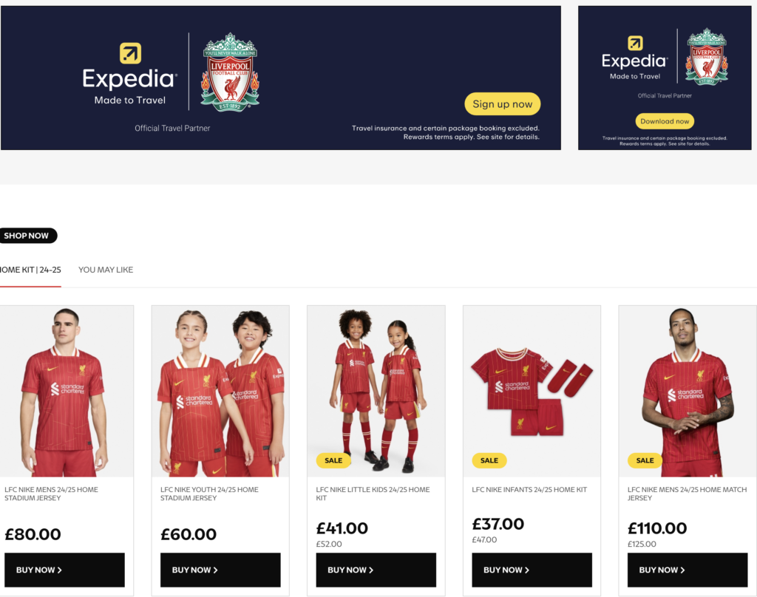This screenshot has width=757, height=597.
Task: Switch to the YOU MAY LIKE tab
Action: (106, 270)
